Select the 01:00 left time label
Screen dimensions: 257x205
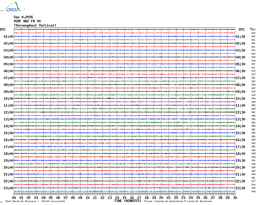[9, 36]
